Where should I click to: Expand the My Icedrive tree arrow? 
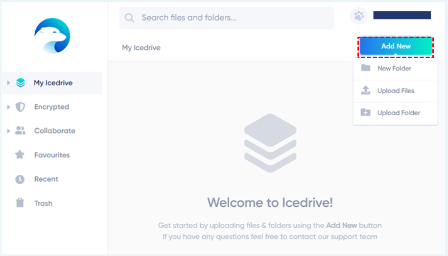[x=8, y=83]
